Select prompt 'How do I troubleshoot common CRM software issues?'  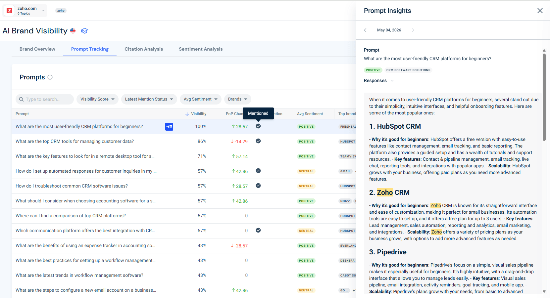point(72,186)
